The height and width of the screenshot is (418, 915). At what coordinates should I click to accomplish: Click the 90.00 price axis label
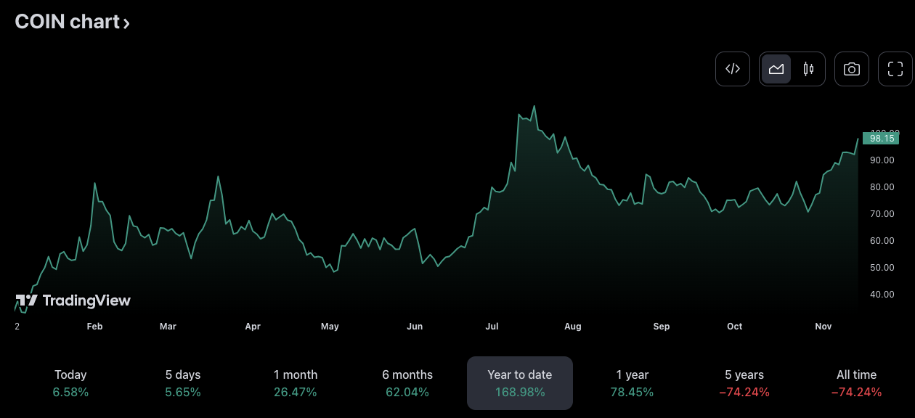click(x=882, y=160)
